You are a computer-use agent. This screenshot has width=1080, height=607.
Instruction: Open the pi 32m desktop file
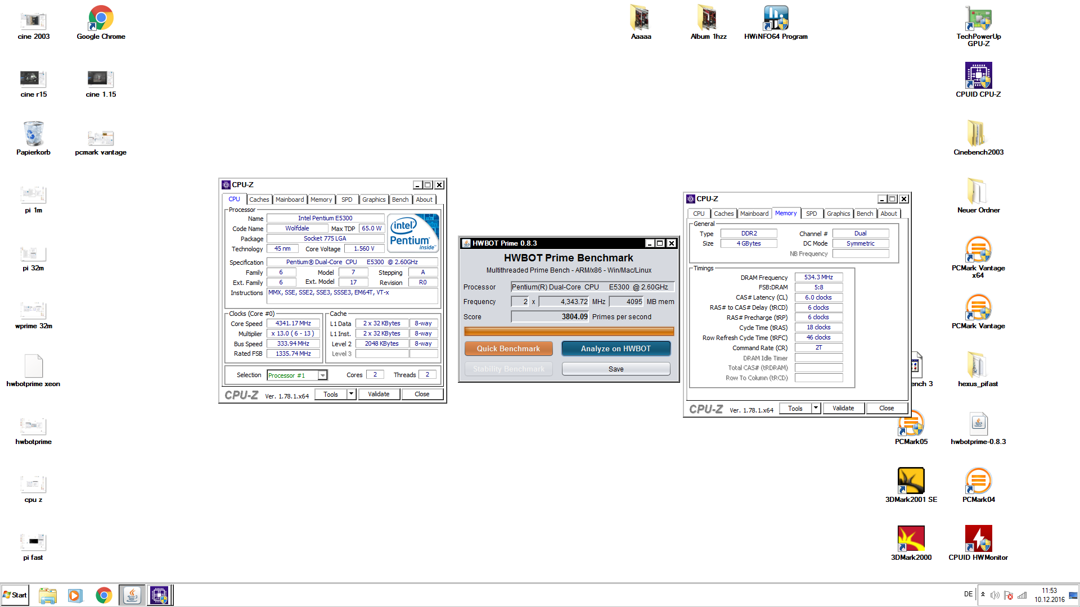coord(33,257)
